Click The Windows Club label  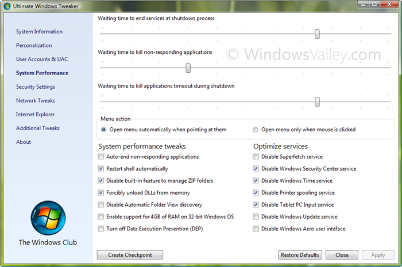[48, 242]
